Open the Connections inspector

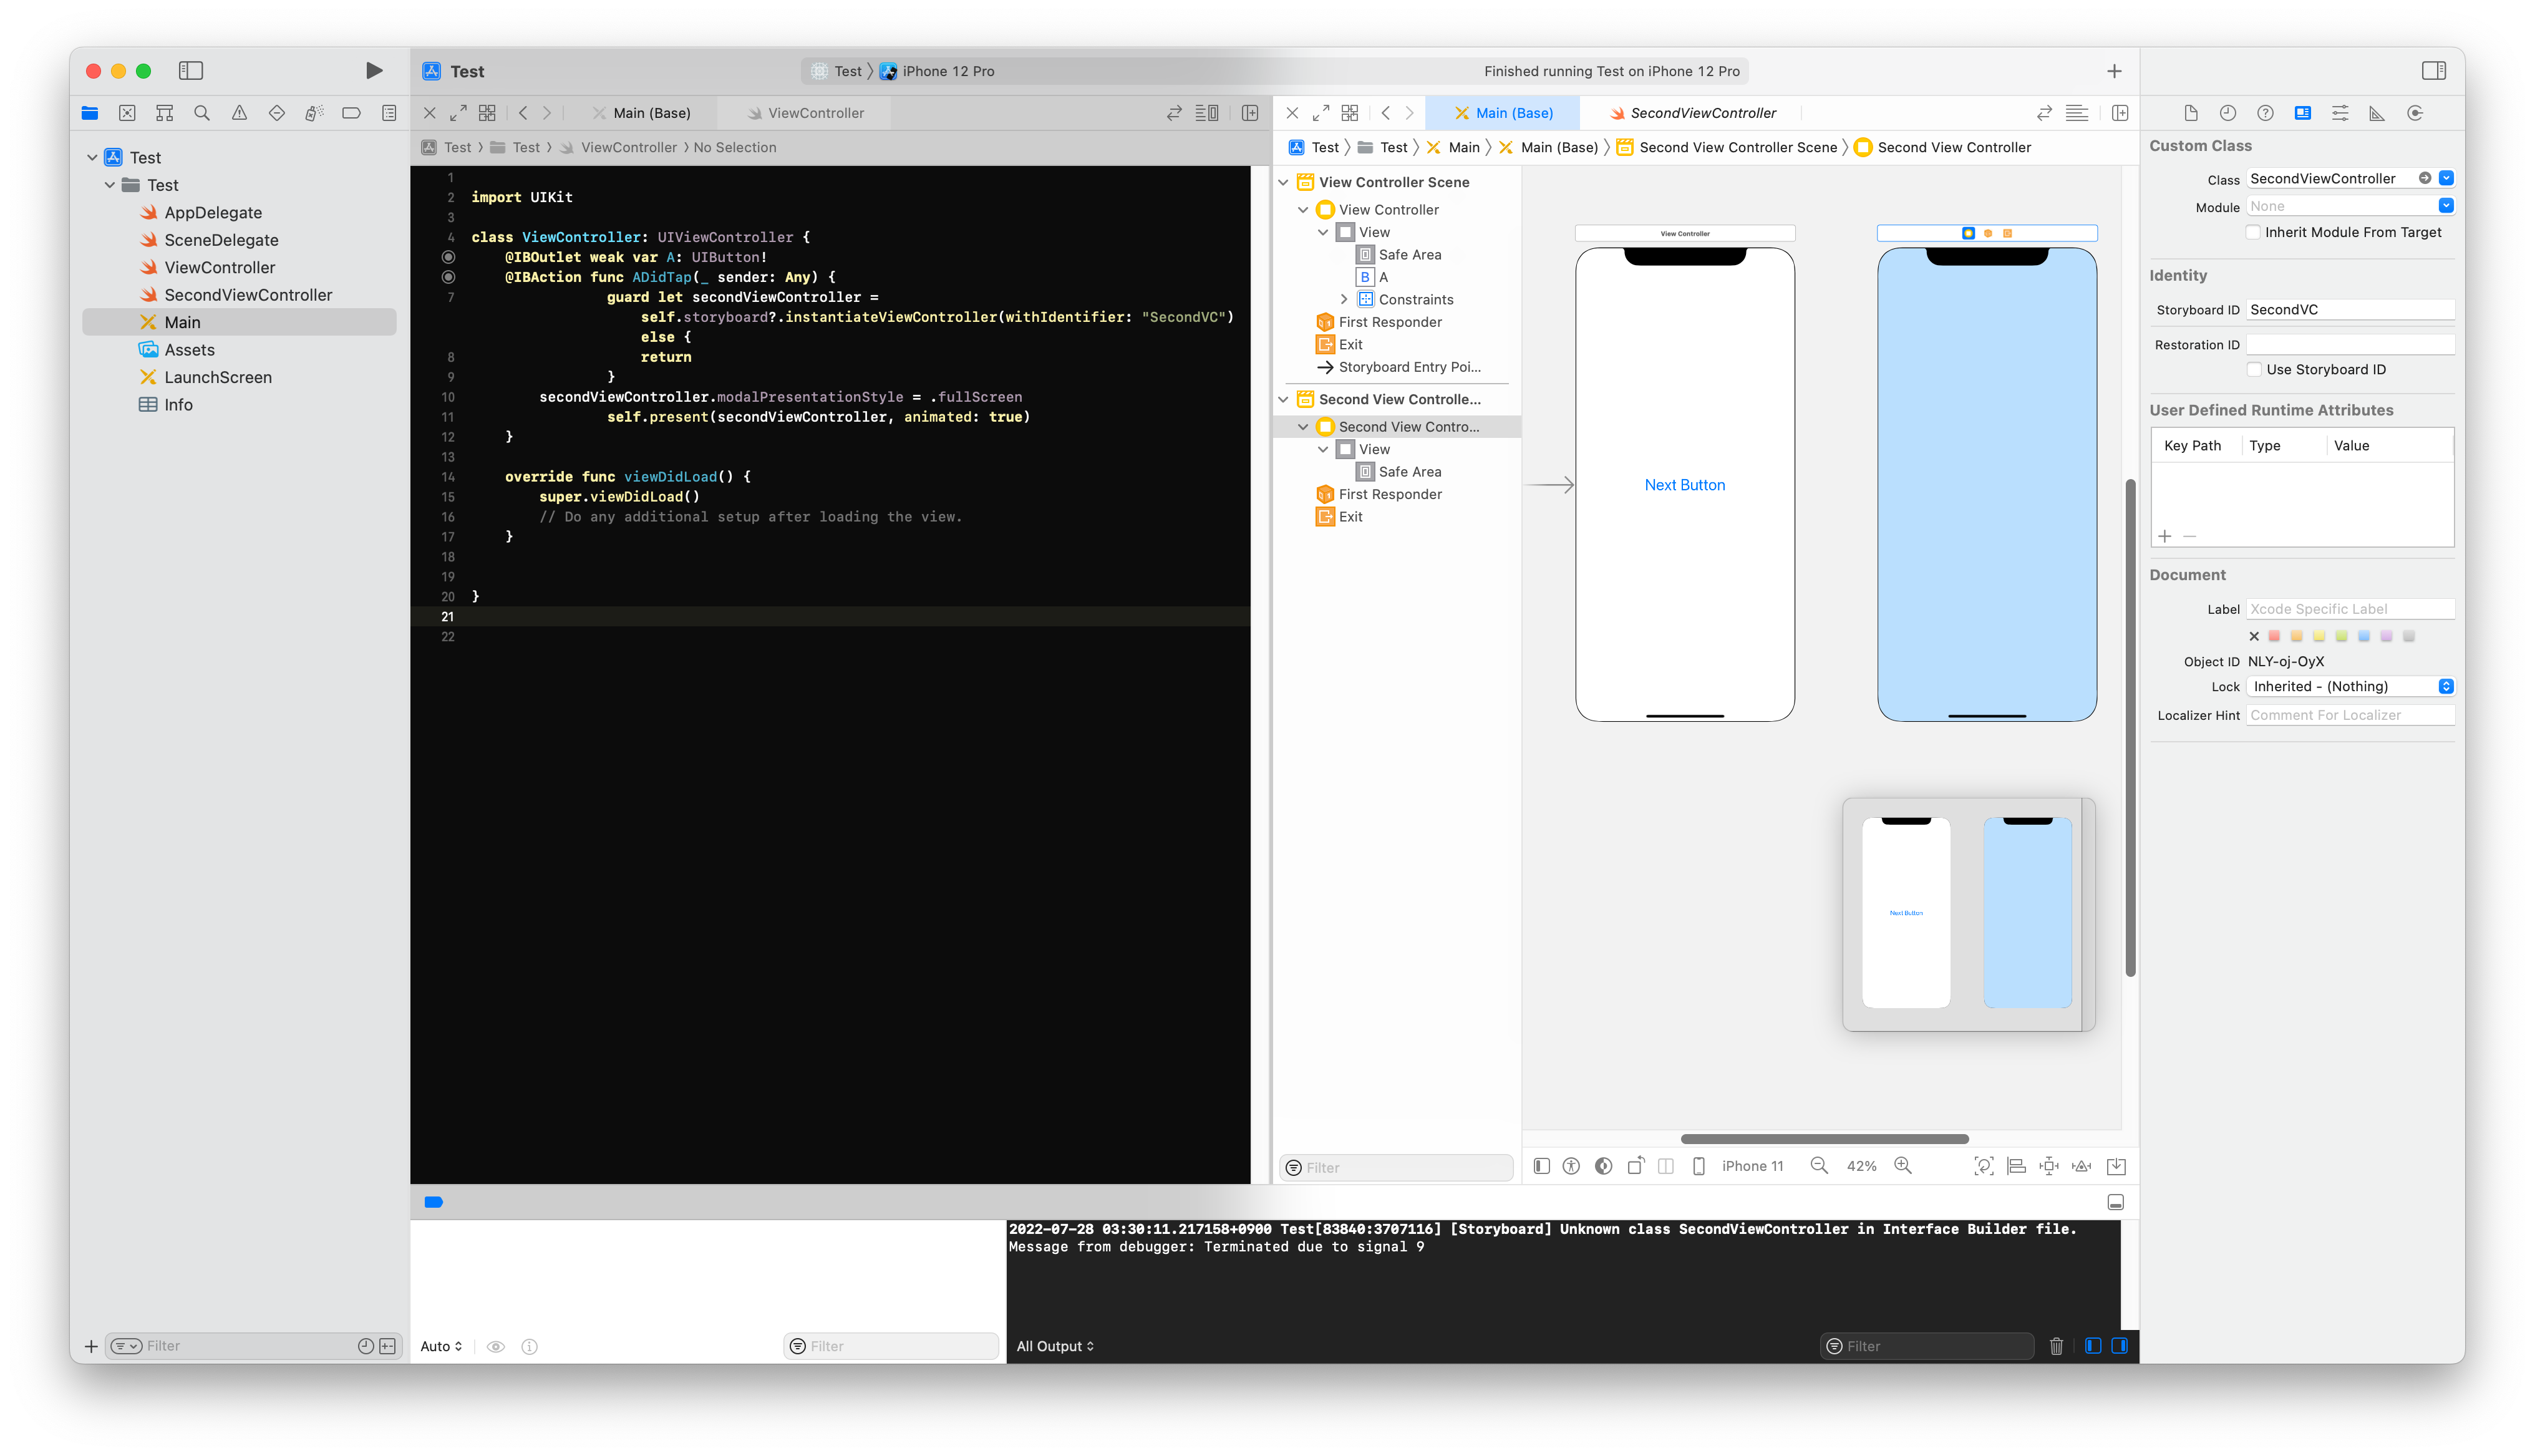click(x=2415, y=113)
